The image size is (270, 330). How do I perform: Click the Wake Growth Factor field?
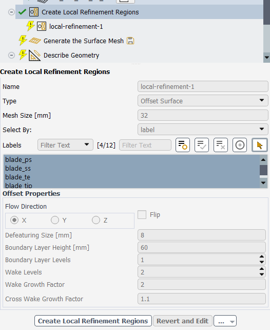click(x=202, y=285)
